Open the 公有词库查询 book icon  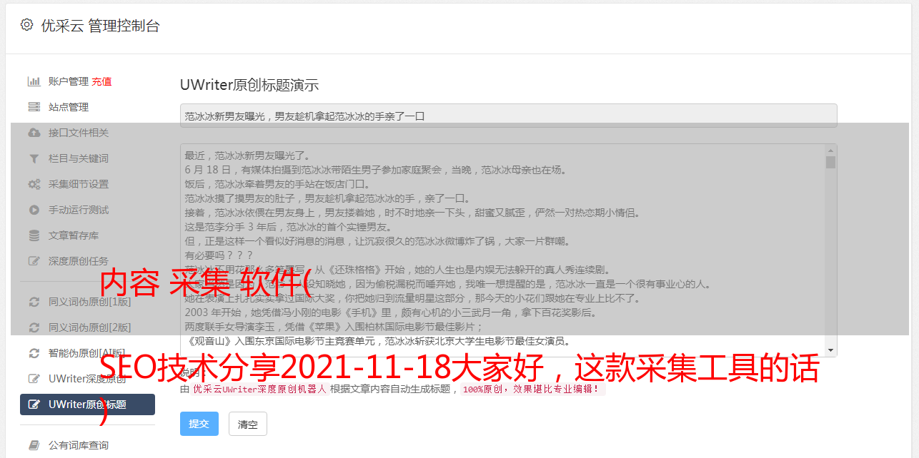[34, 445]
